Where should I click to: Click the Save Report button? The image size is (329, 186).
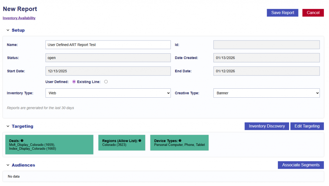click(282, 13)
